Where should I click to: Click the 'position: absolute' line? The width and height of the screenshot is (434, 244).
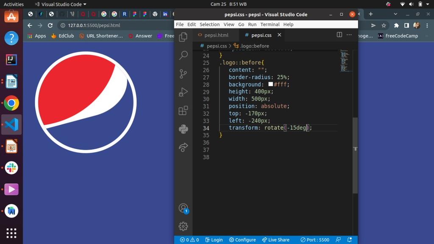coord(259,106)
